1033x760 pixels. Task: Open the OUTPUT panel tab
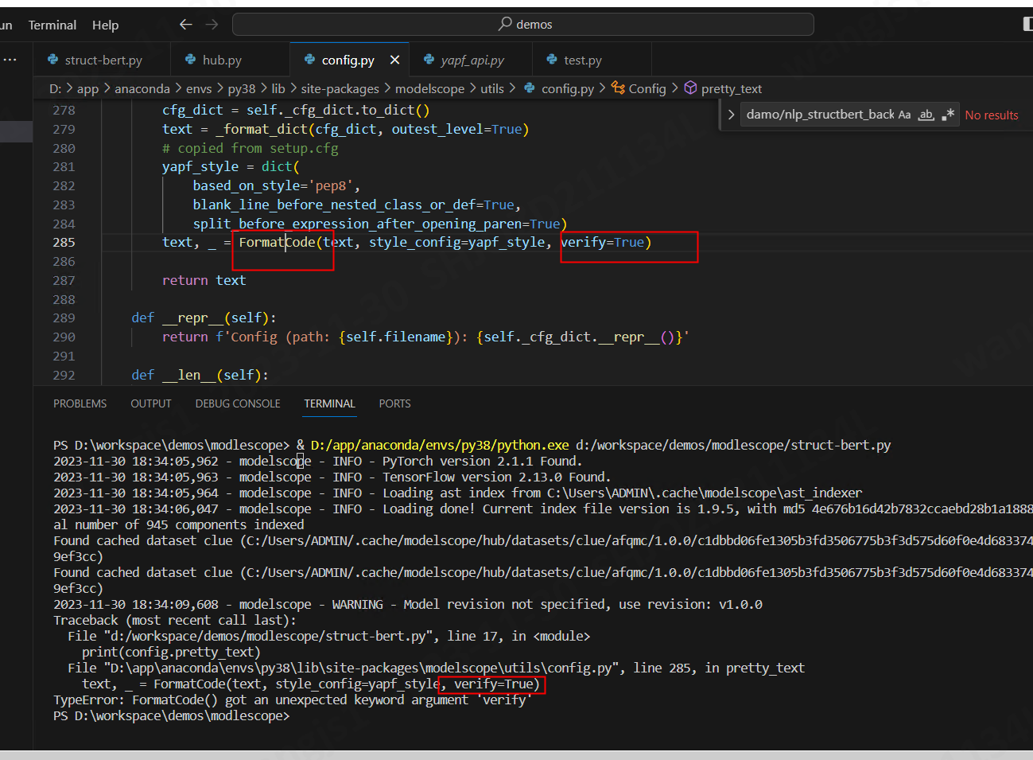pos(151,403)
